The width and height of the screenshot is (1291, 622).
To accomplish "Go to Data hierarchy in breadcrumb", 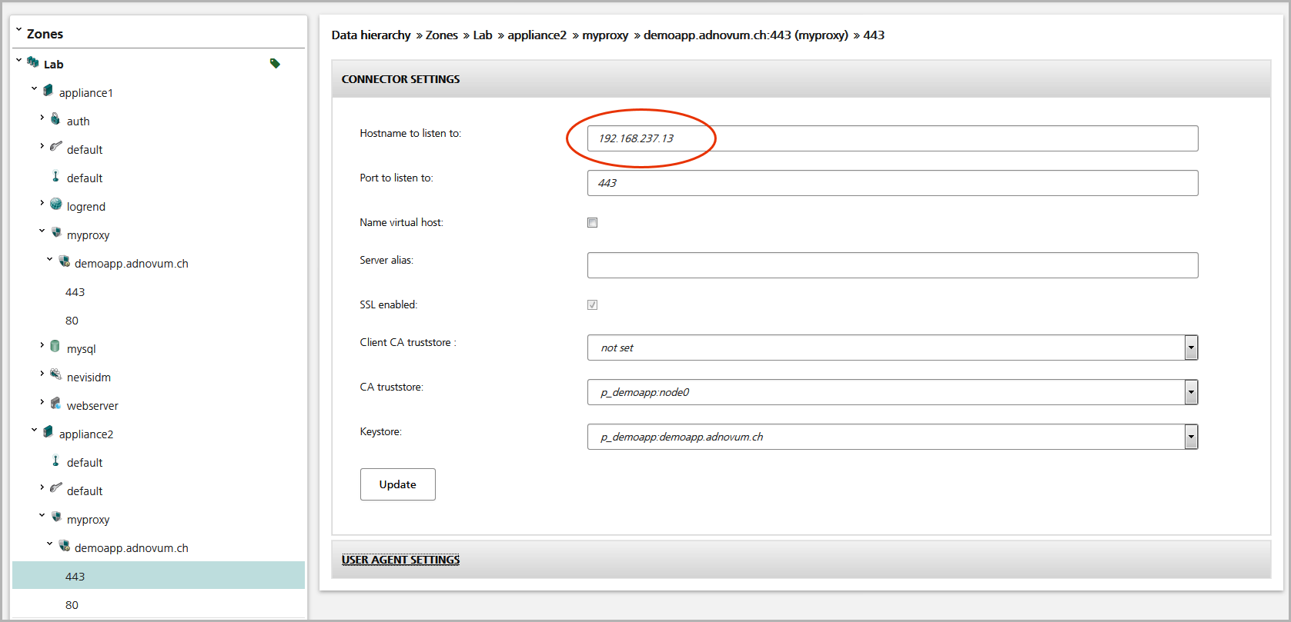I will click(371, 35).
